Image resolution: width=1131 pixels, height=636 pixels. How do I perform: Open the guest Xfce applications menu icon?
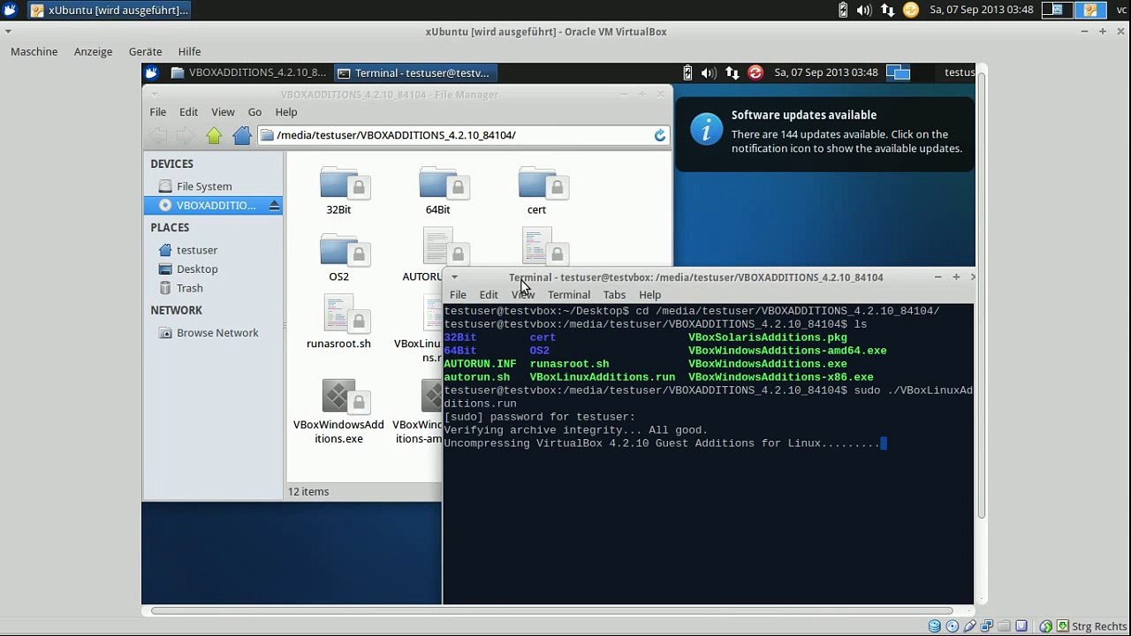[x=151, y=72]
